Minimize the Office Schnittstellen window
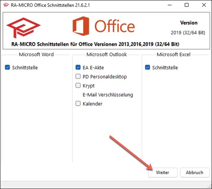This screenshot has width=212, height=189. (x=169, y=5)
